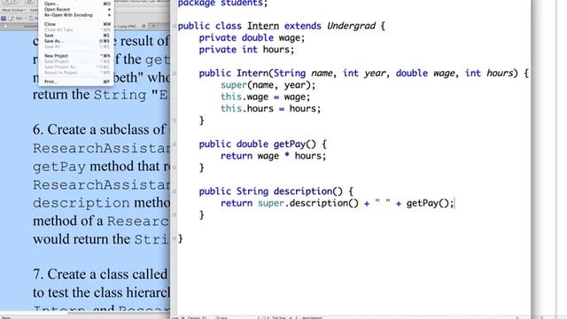Select the greyed-out Close All Tabs entry
The image size is (567, 319).
(76, 29)
